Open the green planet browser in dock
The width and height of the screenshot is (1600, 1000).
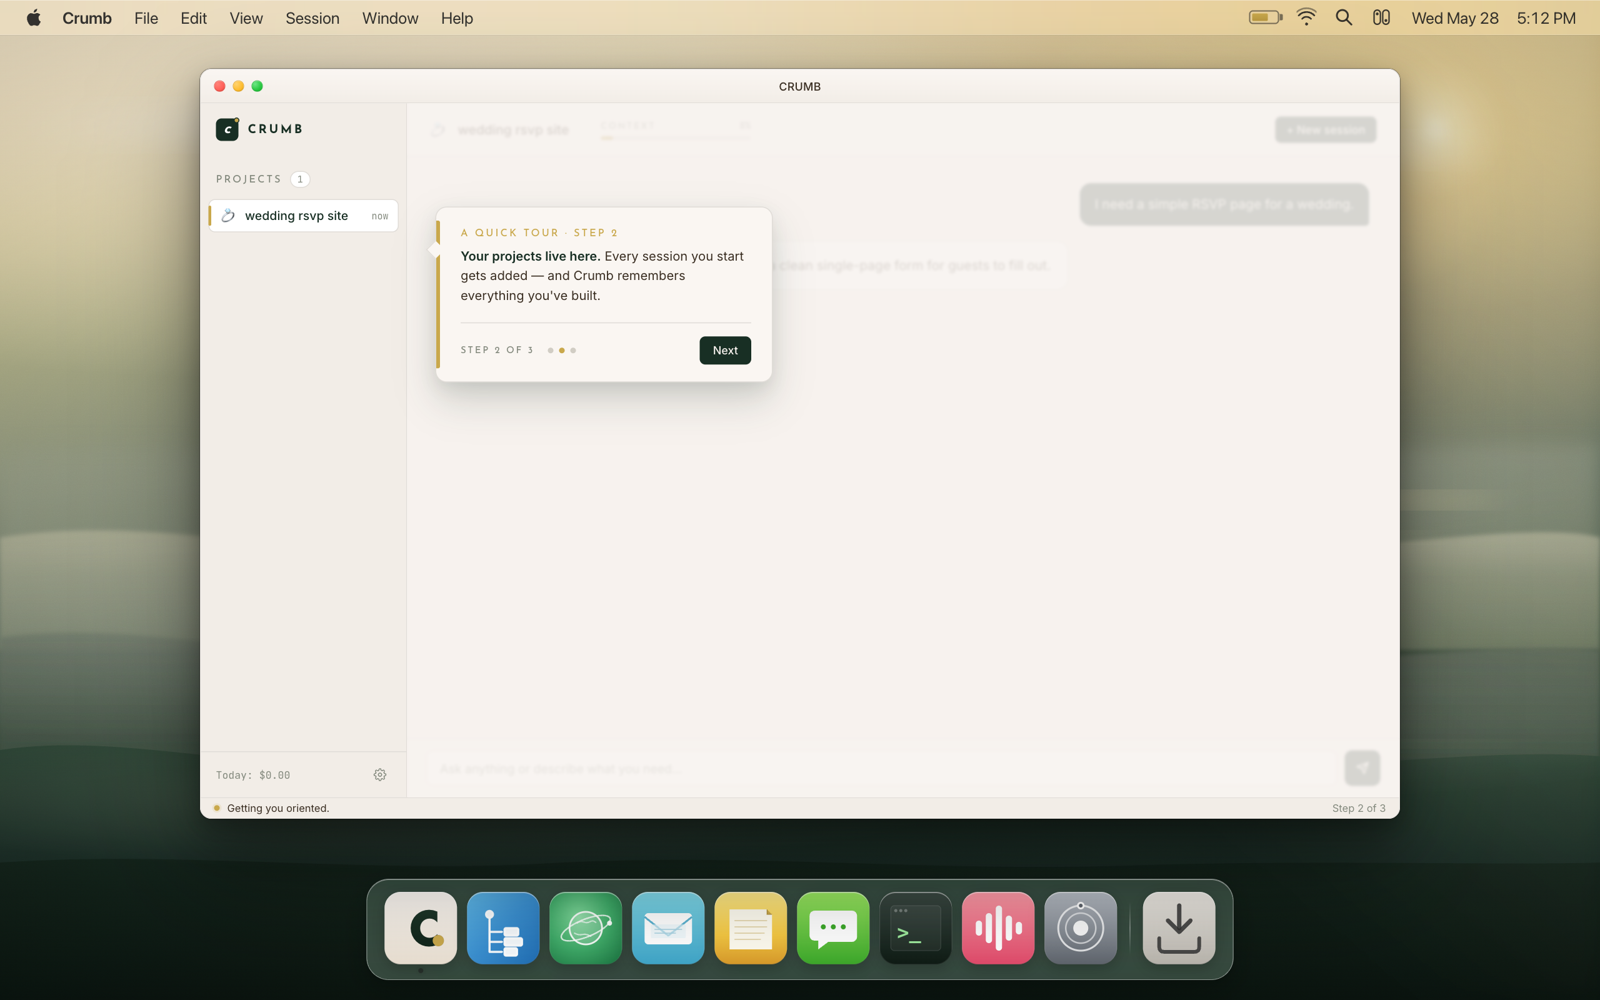point(586,928)
